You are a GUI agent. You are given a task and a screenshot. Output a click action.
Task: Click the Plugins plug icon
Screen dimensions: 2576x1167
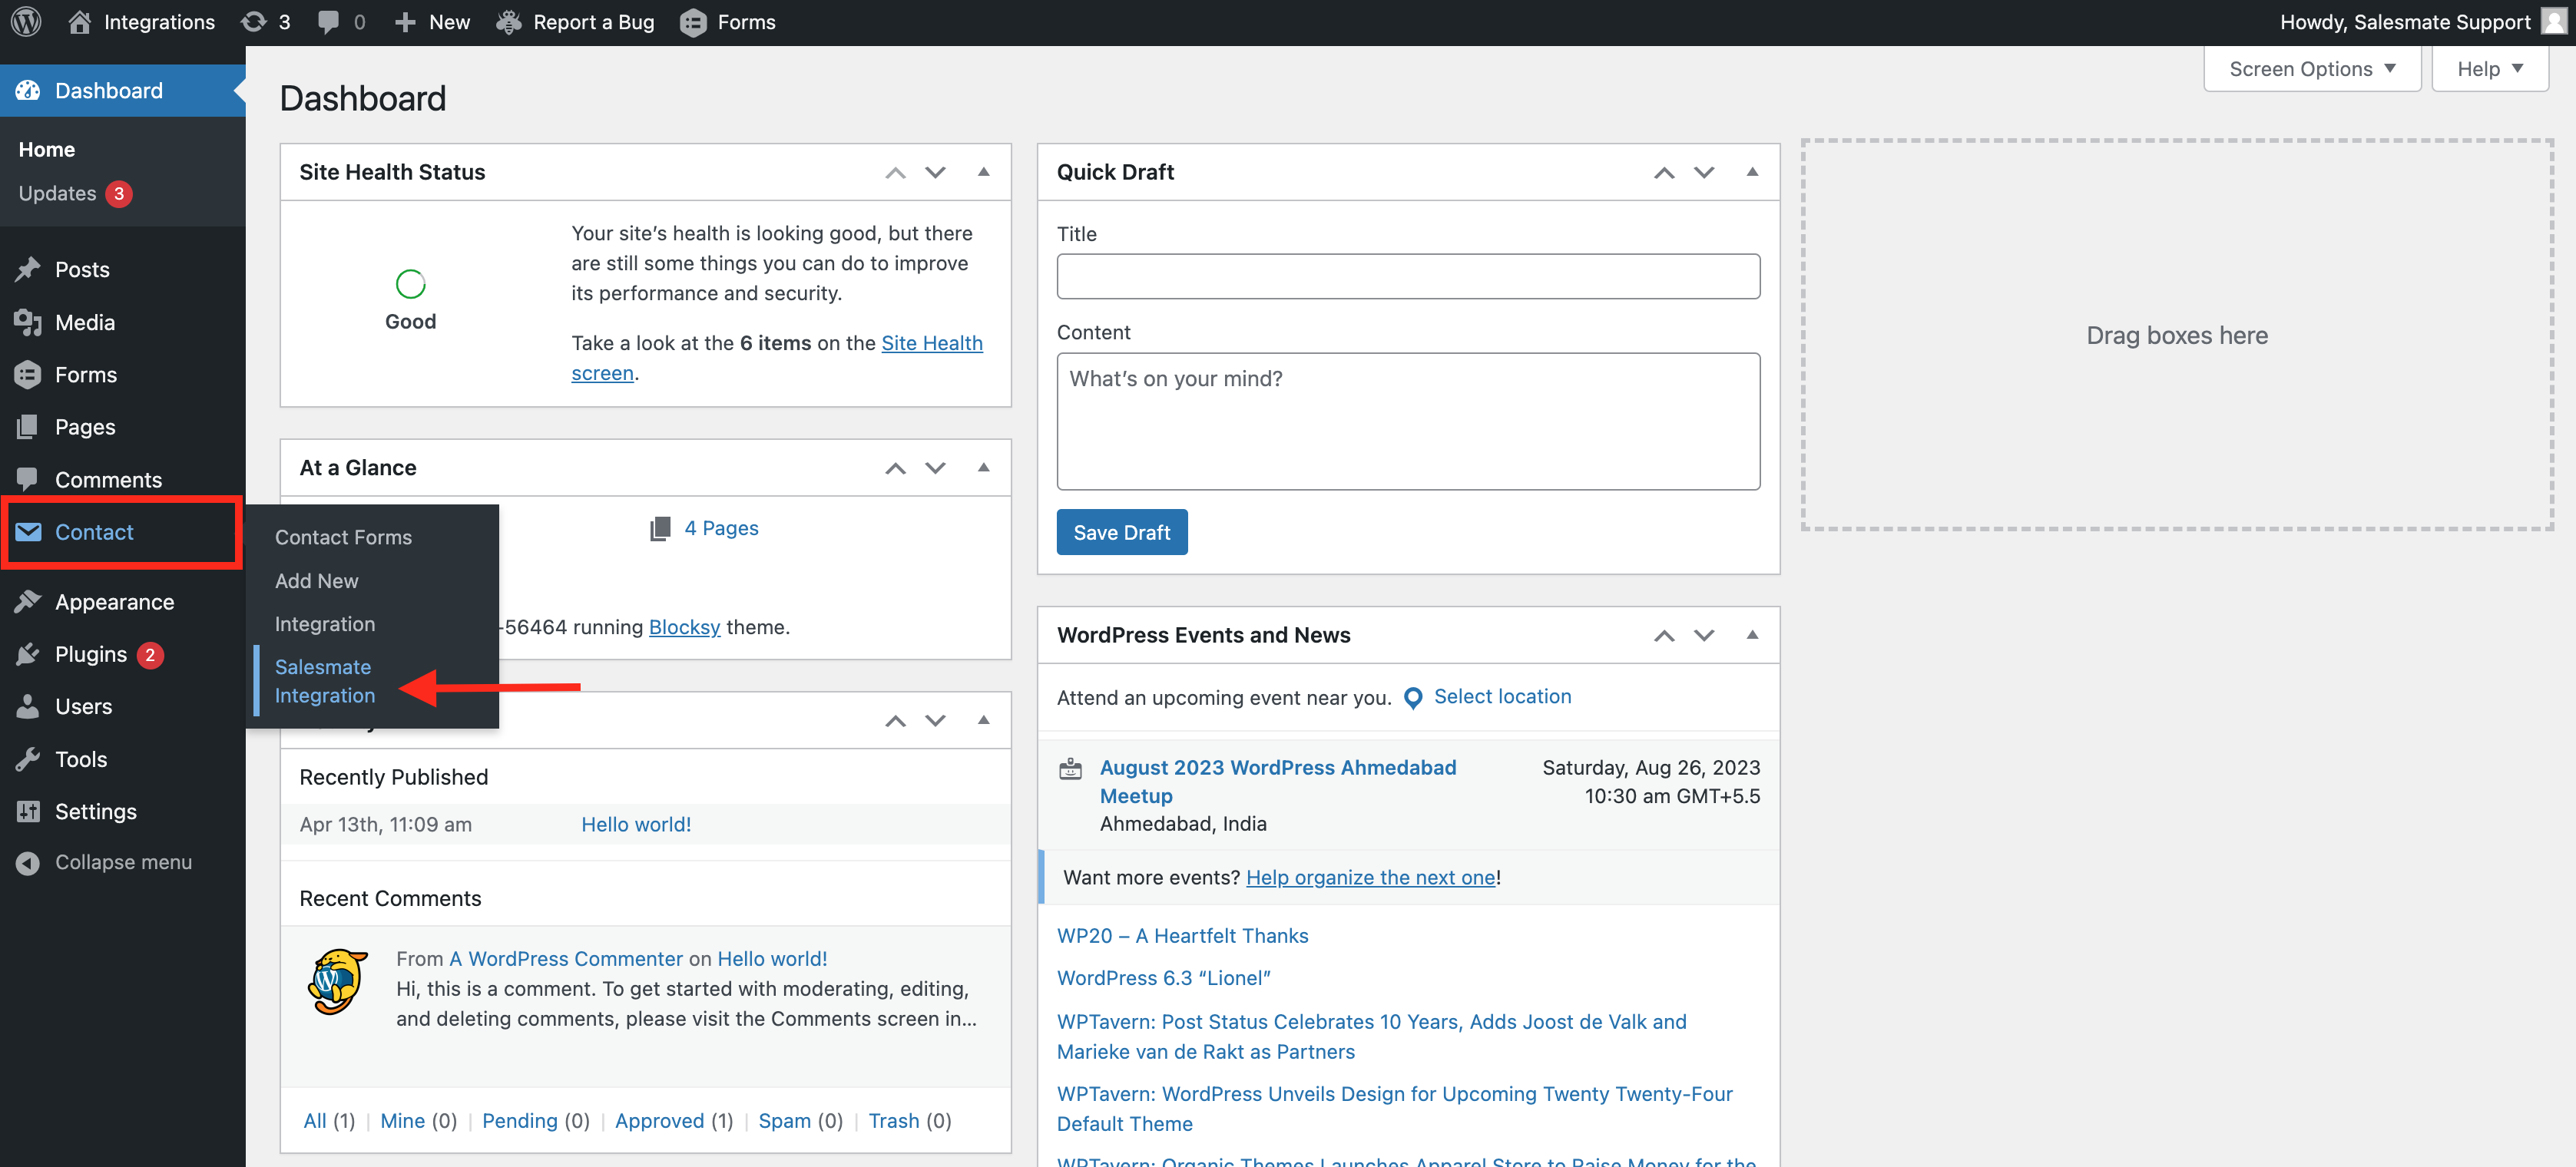28,654
